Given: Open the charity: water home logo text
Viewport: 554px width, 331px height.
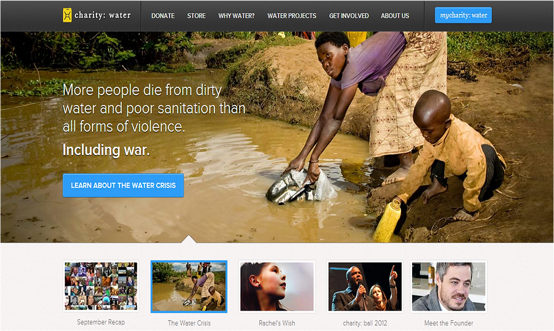Looking at the screenshot, I should 102,15.
